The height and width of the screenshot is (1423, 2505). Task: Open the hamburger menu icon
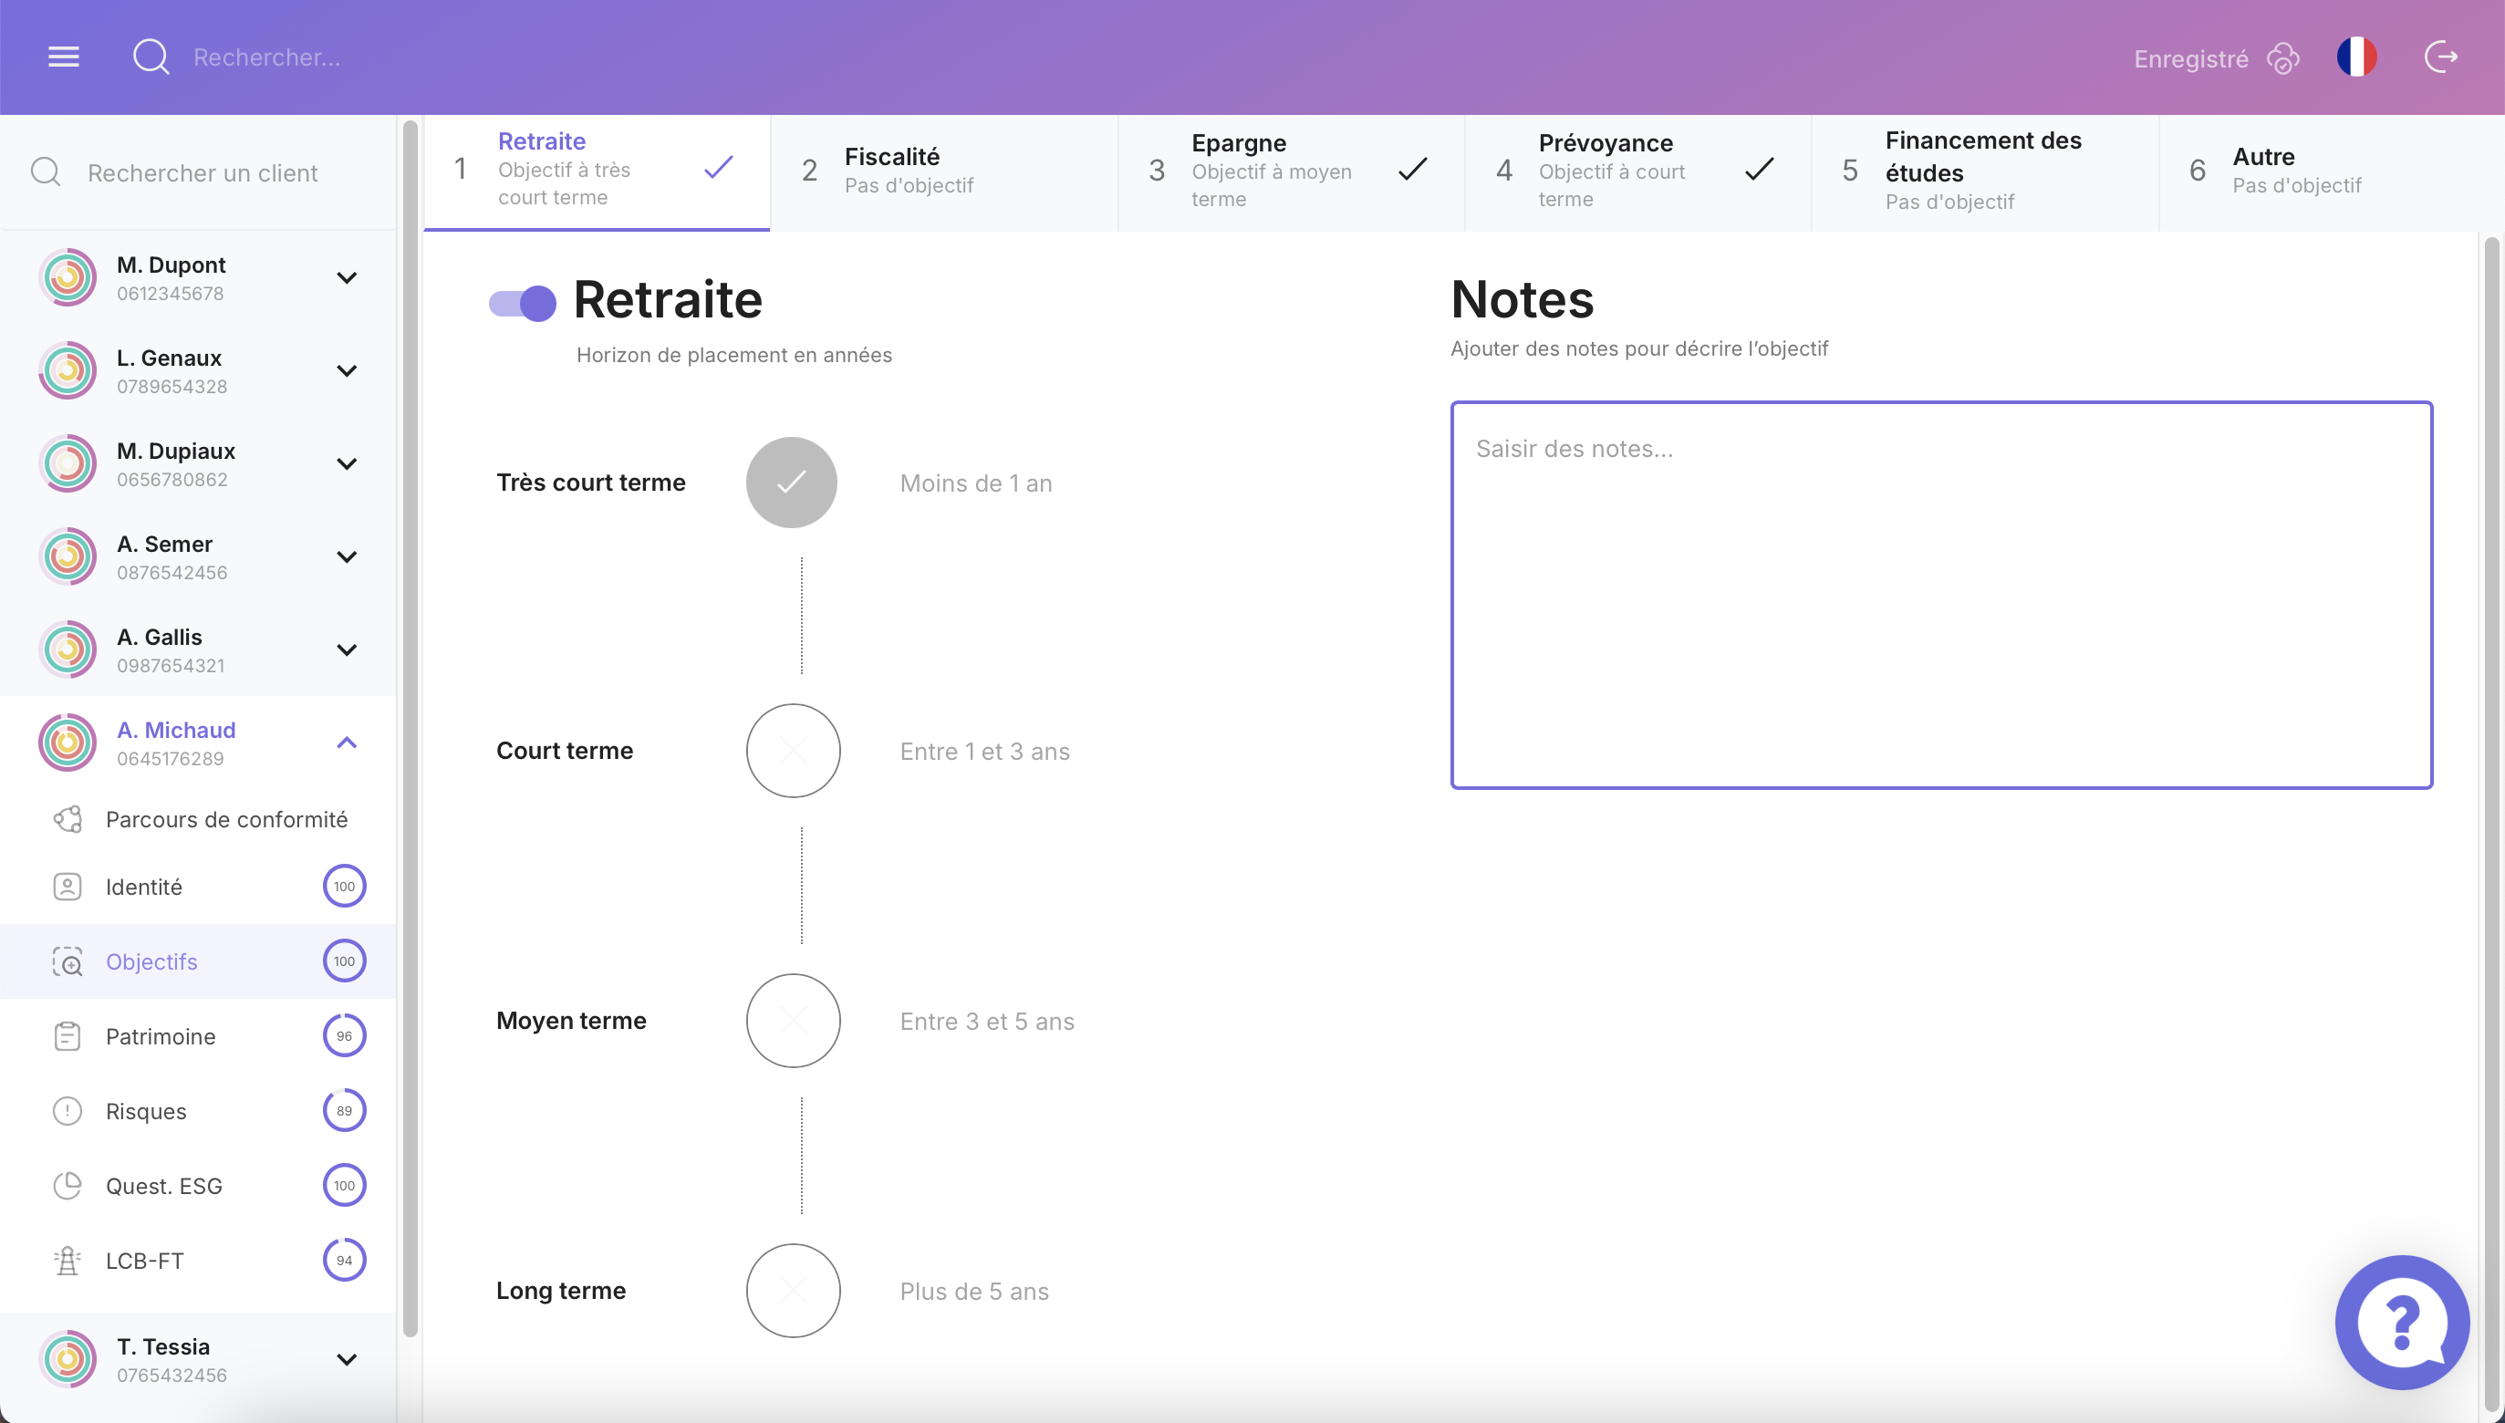pos(64,57)
